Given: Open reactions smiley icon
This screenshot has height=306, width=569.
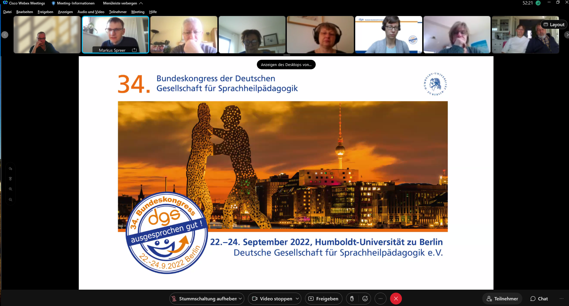Looking at the screenshot, I should tap(365, 299).
